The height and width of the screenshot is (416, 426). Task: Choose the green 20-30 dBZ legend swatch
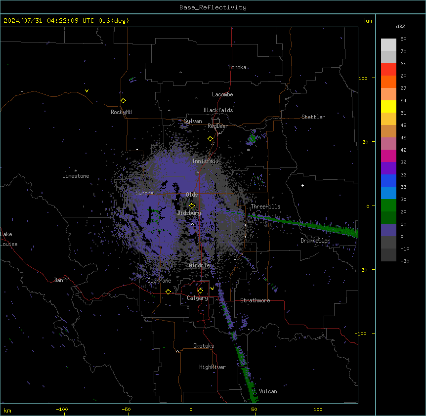point(388,206)
